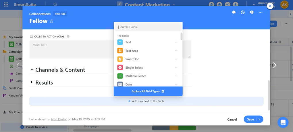The height and width of the screenshot is (132, 293).
Task: Pick the Multiple Select field icon
Action: tap(120, 76)
